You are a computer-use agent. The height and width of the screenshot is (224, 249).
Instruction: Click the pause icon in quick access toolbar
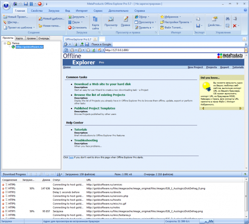[31, 4]
